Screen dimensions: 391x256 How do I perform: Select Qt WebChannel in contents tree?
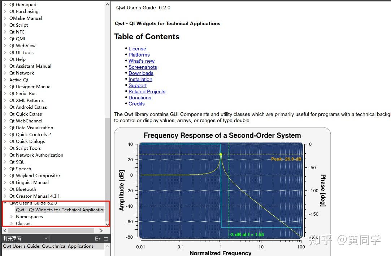(26, 121)
